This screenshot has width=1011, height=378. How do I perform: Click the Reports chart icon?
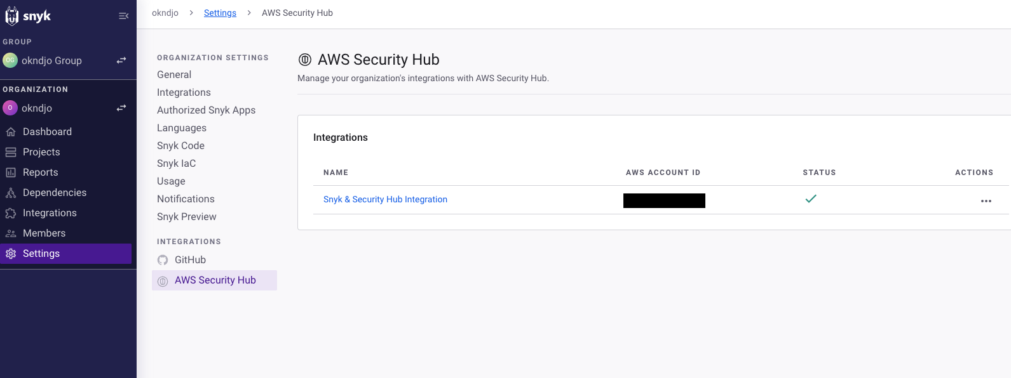pyautogui.click(x=11, y=173)
